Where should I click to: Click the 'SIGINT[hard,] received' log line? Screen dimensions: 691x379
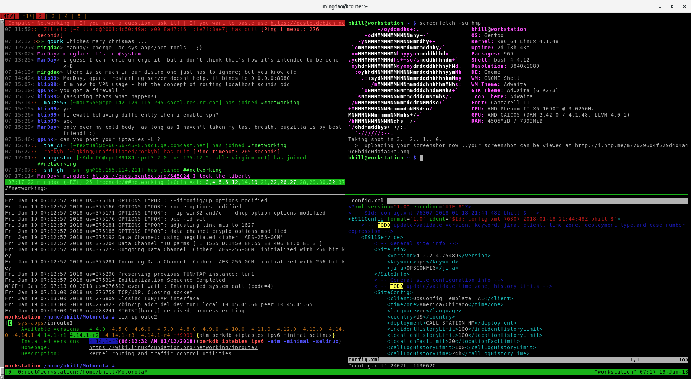pyautogui.click(x=125, y=311)
